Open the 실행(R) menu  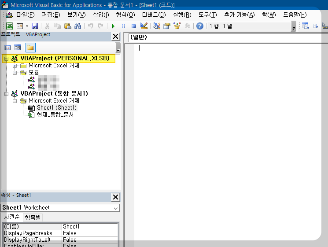182,15
